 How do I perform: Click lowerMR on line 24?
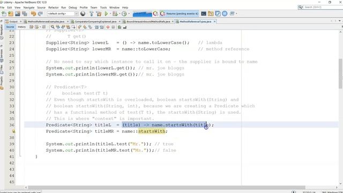(x=101, y=49)
